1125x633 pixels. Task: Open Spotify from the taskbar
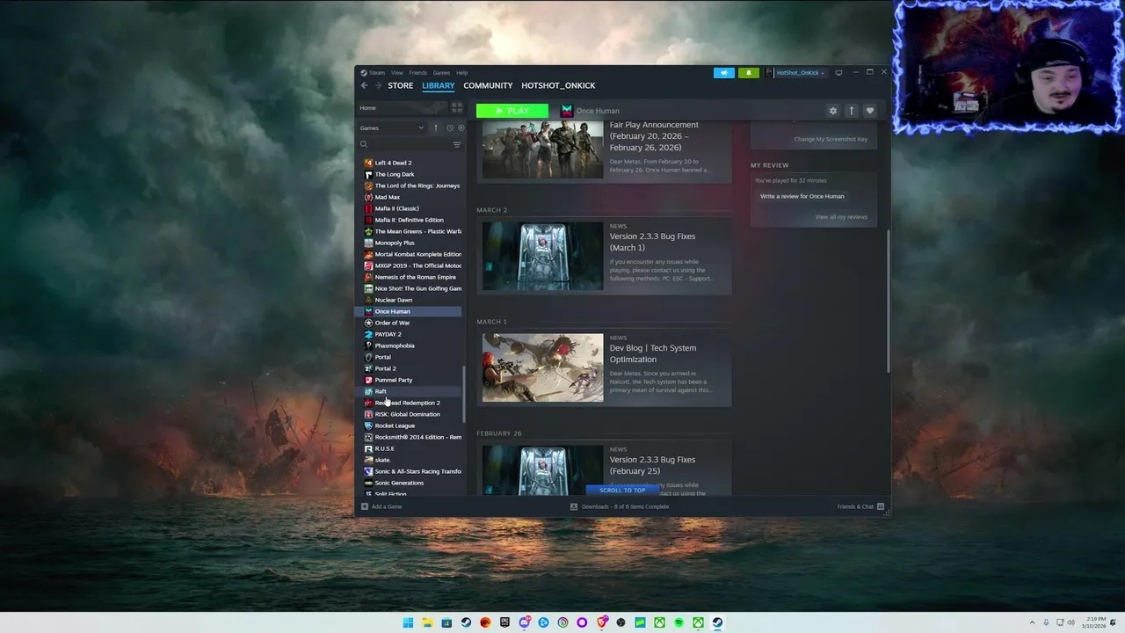[679, 622]
